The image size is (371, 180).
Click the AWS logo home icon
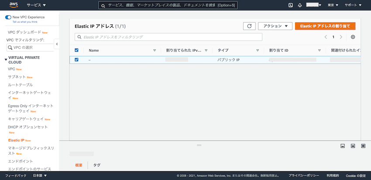pyautogui.click(x=14, y=5)
